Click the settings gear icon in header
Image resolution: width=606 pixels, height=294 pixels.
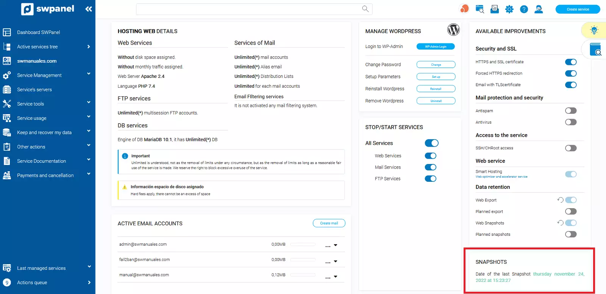pyautogui.click(x=509, y=9)
